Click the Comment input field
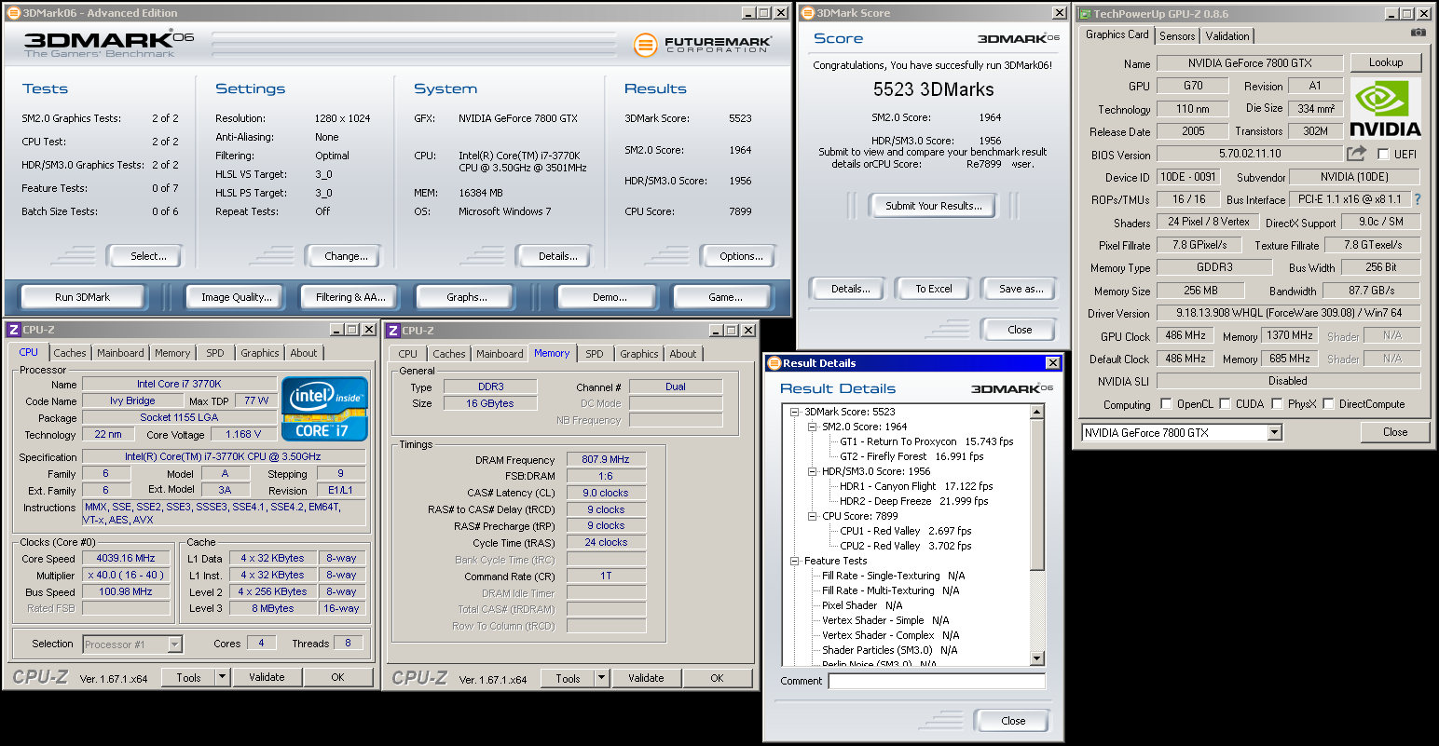 [936, 681]
